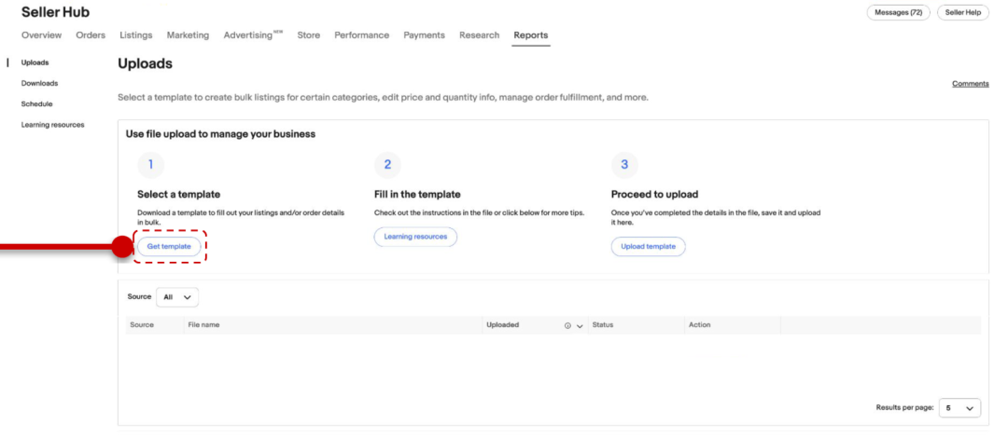The image size is (1008, 437).
Task: Open the Results per page dropdown
Action: coord(959,407)
